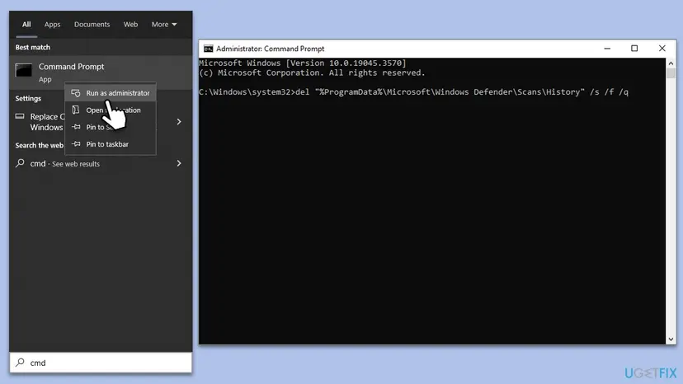Click the pin icon beside Pin to Start
This screenshot has width=683, height=384.
pos(76,127)
